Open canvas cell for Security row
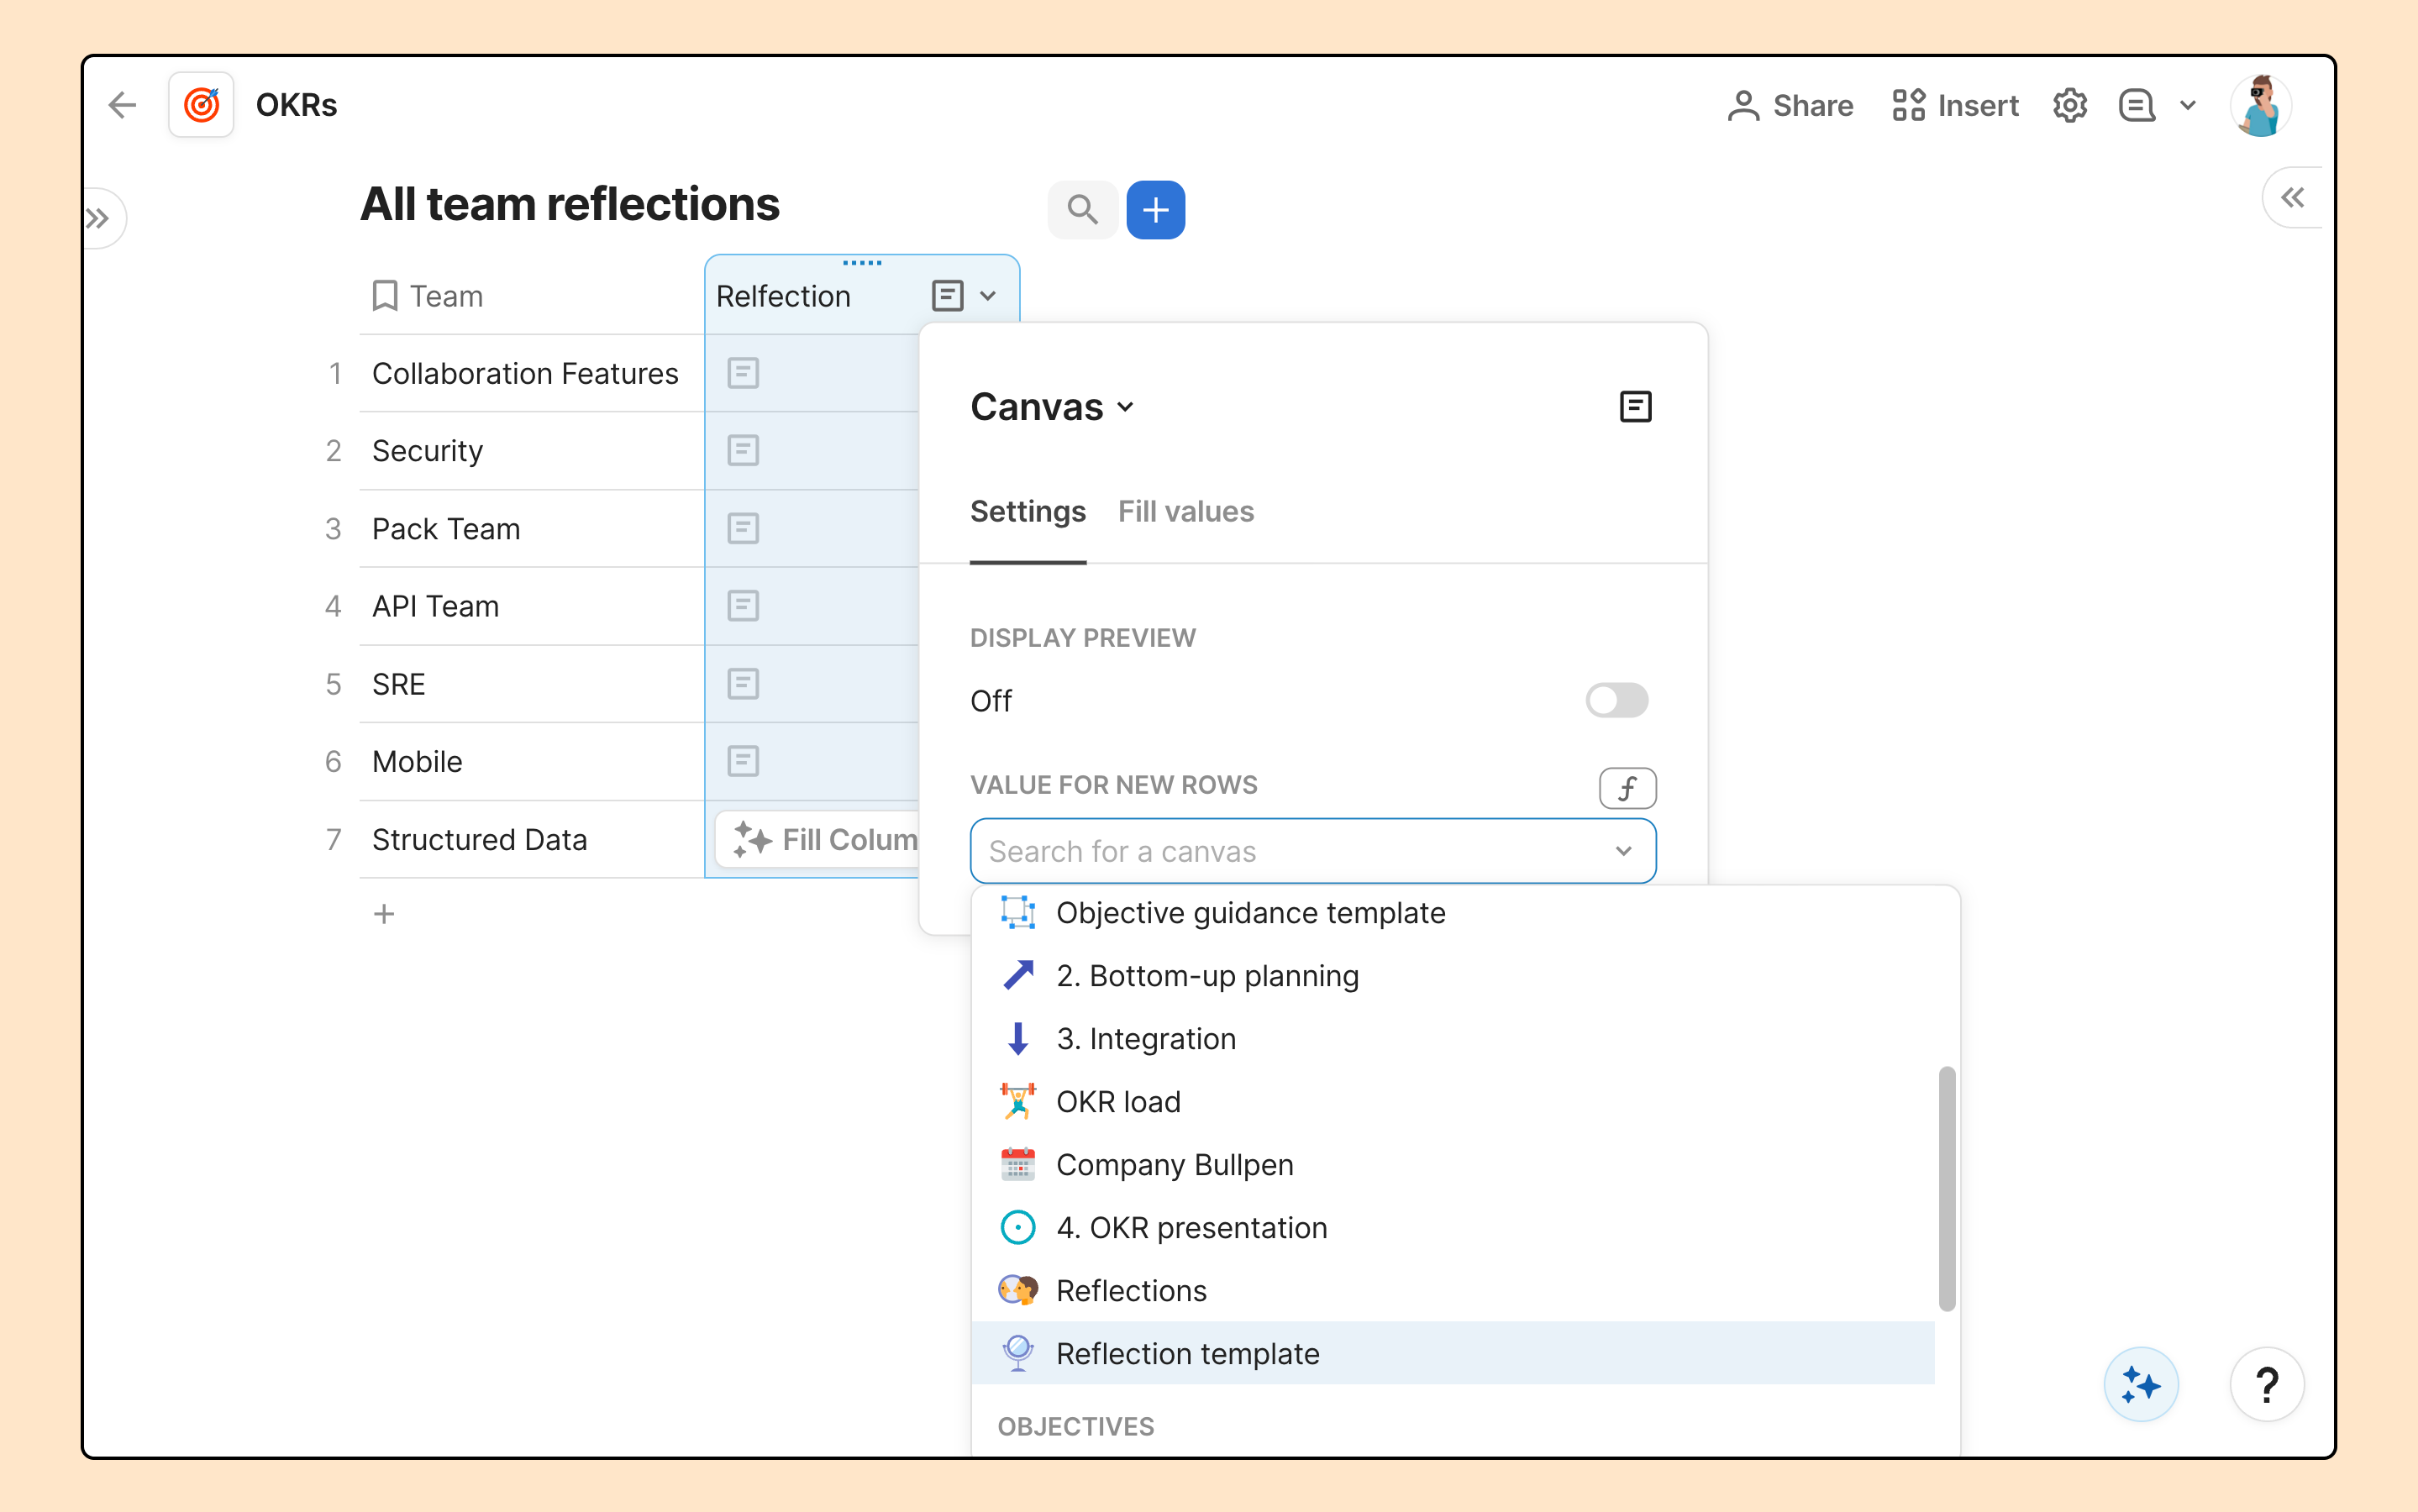 click(x=743, y=451)
